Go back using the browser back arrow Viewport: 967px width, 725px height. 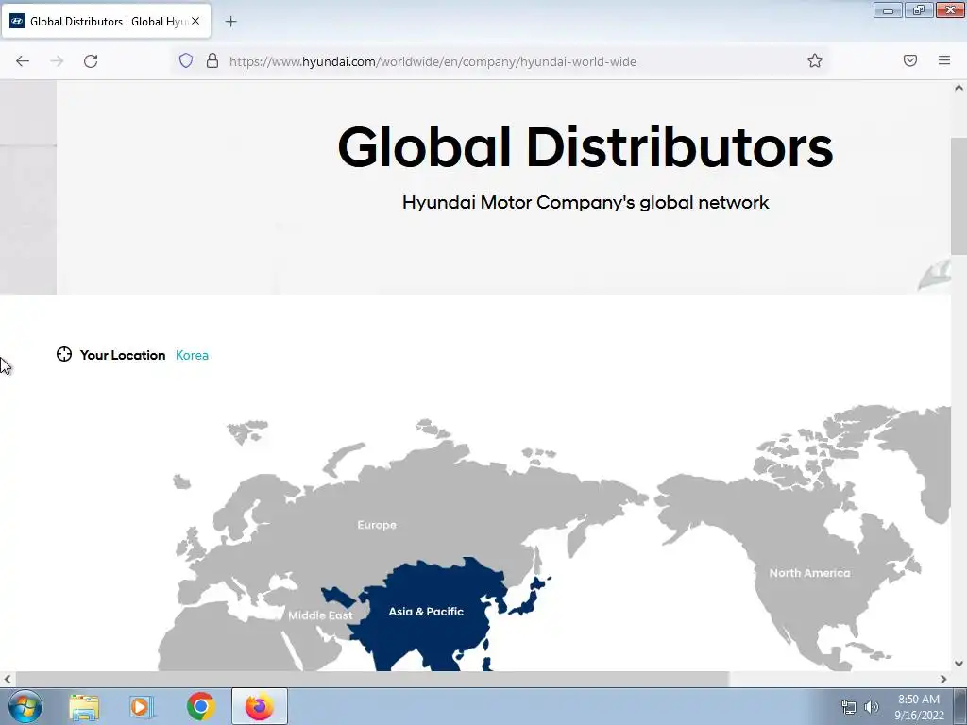(23, 61)
